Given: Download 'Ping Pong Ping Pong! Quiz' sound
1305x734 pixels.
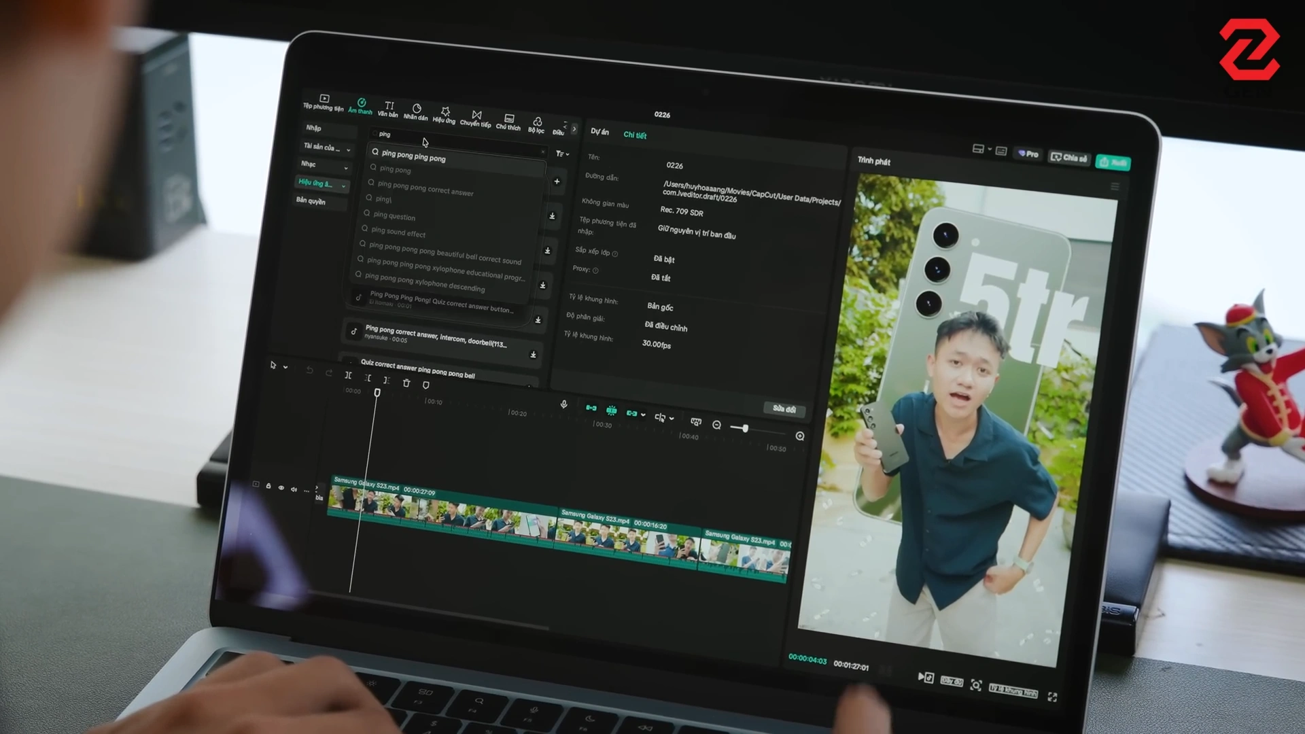Looking at the screenshot, I should click(x=538, y=319).
